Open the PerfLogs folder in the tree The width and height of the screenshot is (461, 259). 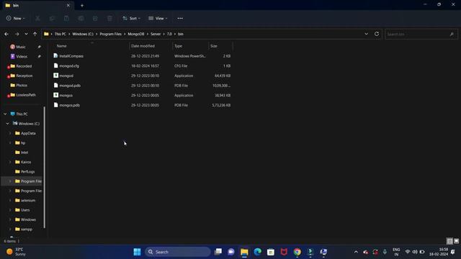(x=27, y=171)
